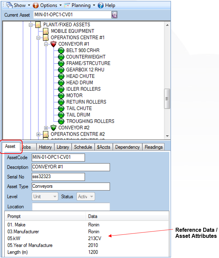Click the green status ball for TROUGHING ROLLERS

click(61, 121)
